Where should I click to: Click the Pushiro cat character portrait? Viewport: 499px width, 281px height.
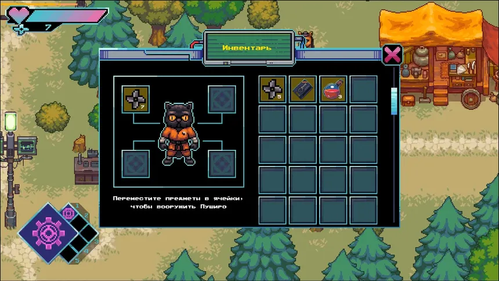coord(179,134)
